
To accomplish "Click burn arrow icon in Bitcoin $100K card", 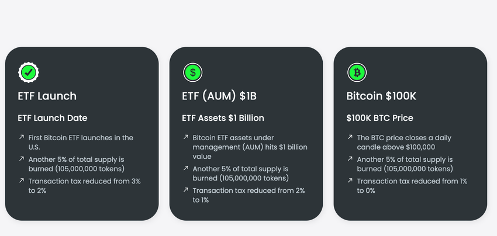I will pyautogui.click(x=350, y=159).
